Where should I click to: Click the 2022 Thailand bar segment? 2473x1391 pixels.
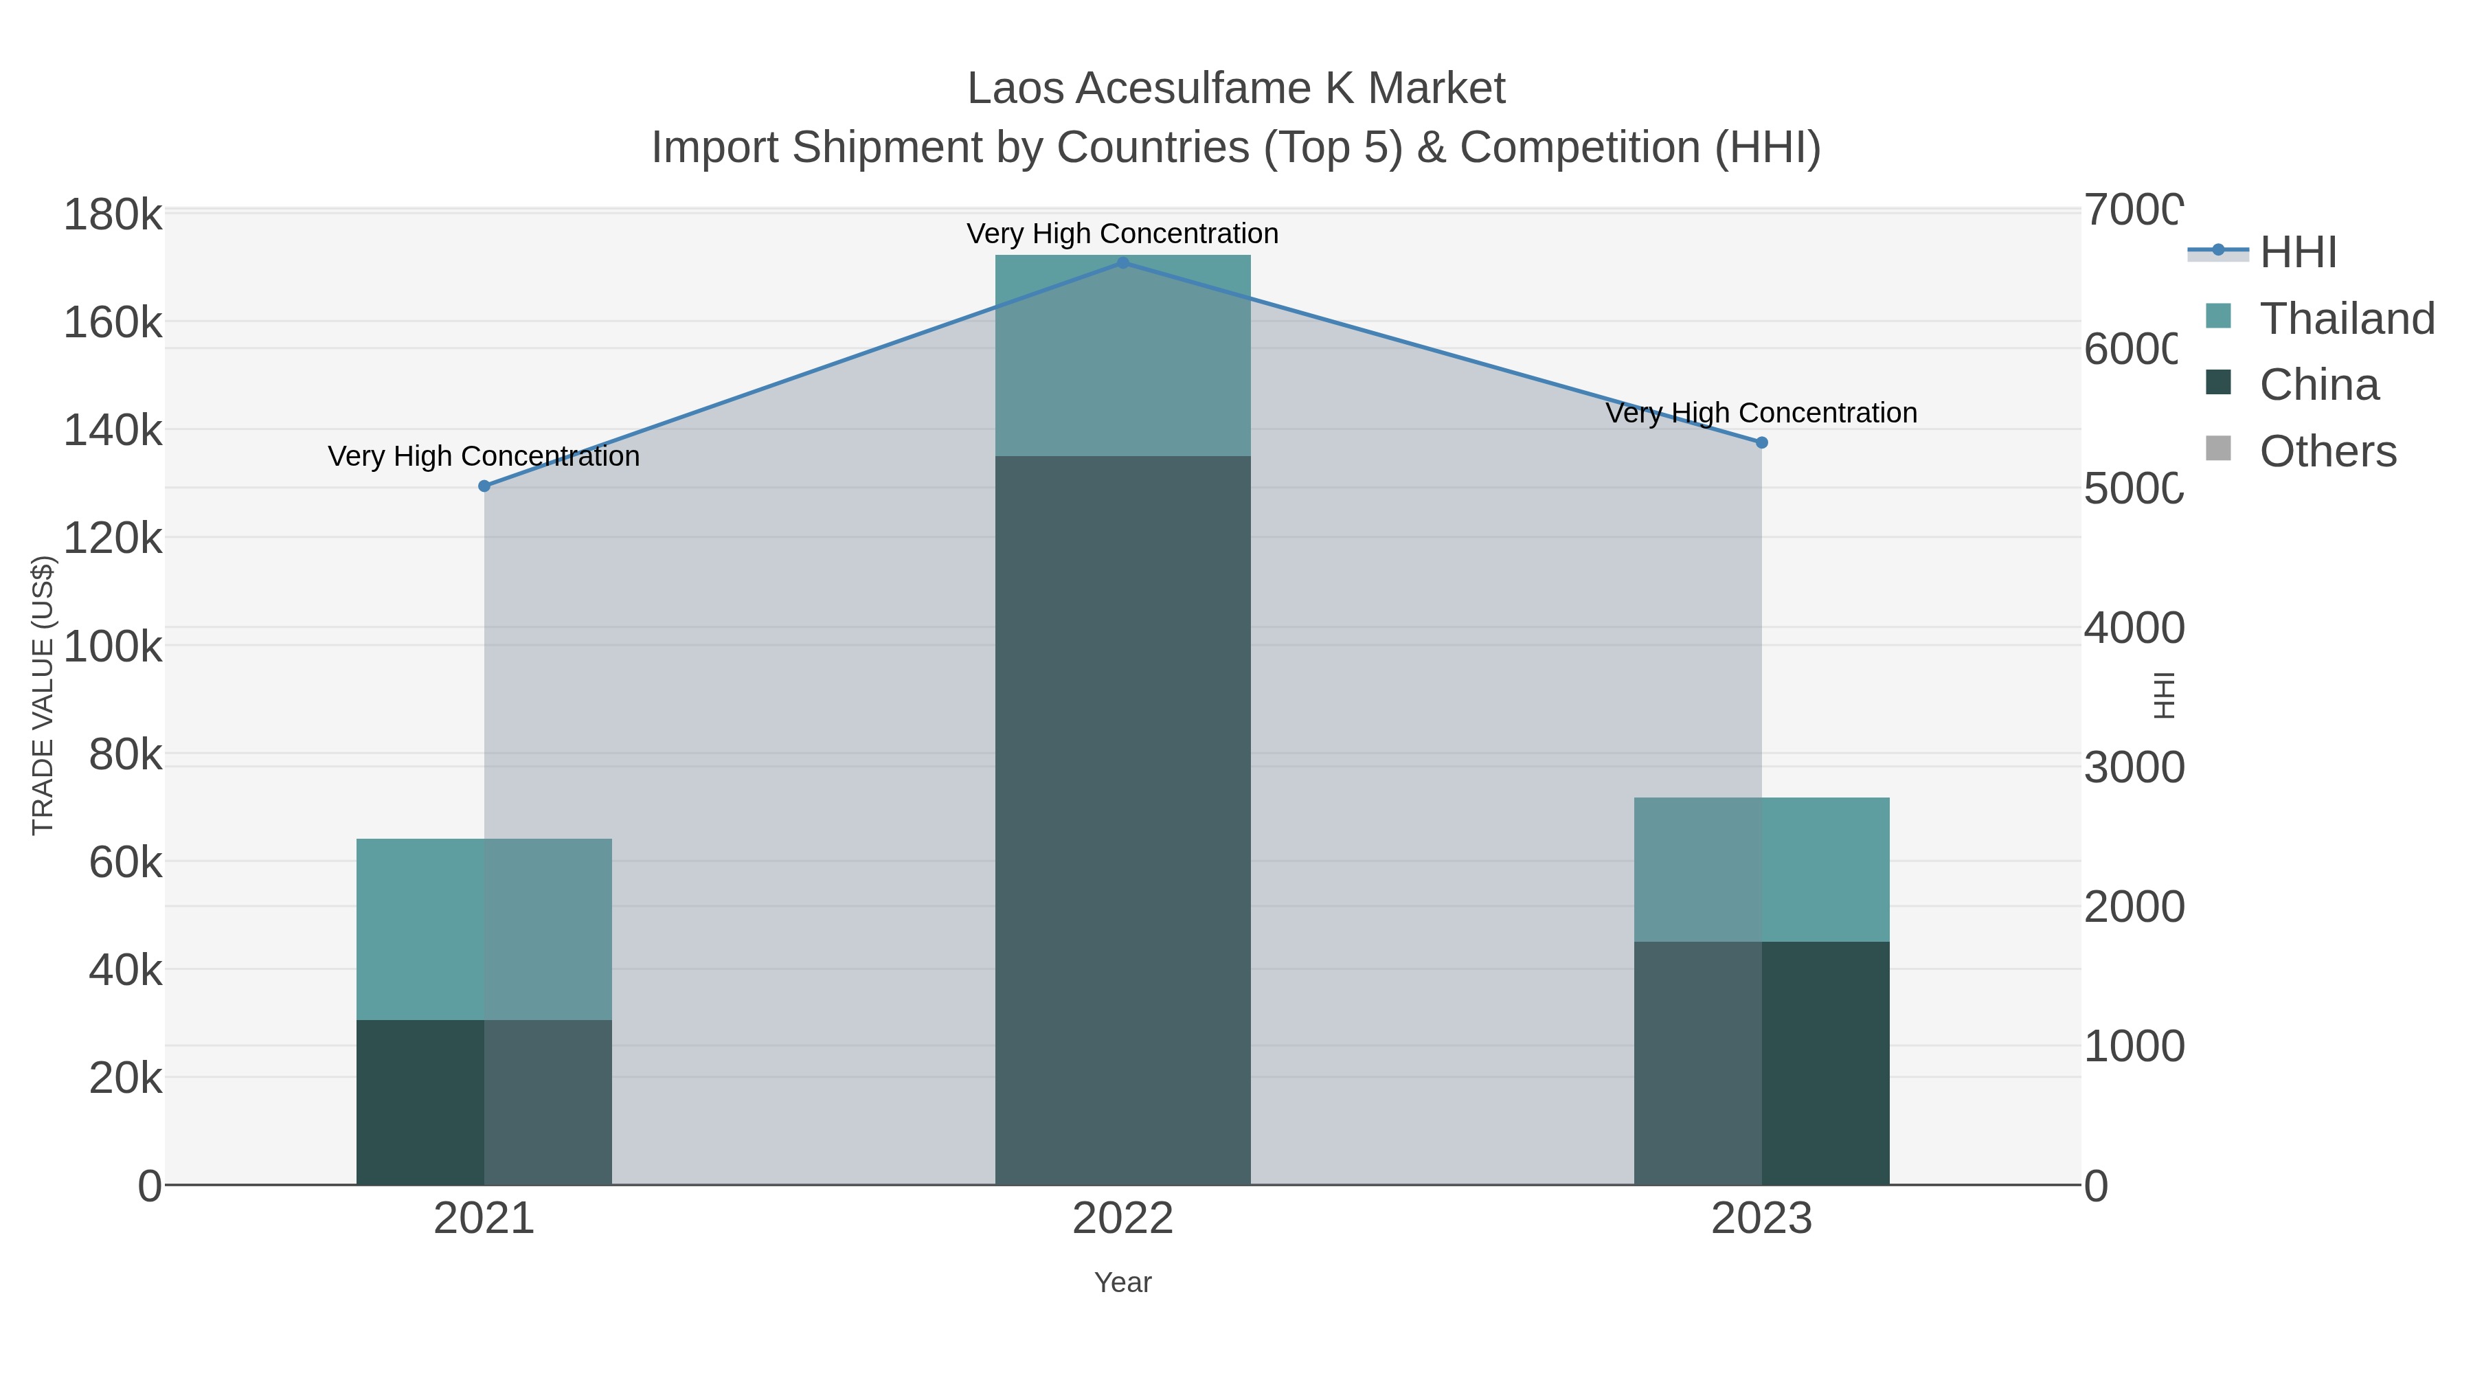(x=1122, y=355)
